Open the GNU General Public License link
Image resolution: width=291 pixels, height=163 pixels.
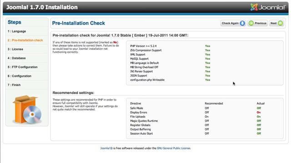(174, 148)
